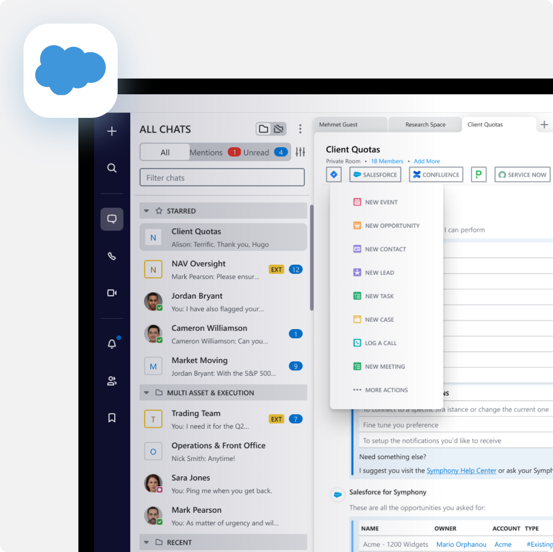This screenshot has width=553, height=552.
Task: Click the Filter chats input field
Action: coord(222,178)
